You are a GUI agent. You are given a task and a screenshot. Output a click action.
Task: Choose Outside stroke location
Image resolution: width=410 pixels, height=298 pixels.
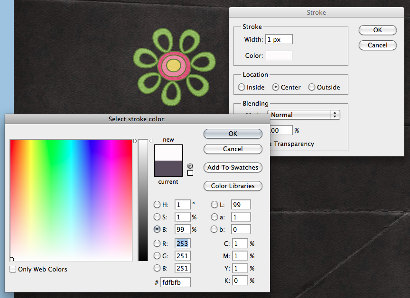pyautogui.click(x=312, y=87)
